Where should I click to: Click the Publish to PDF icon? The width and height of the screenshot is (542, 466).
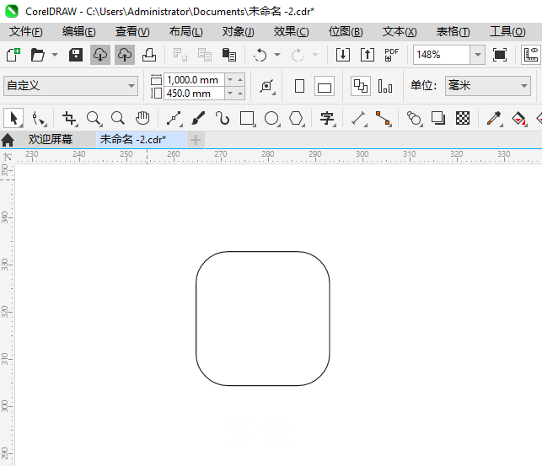point(392,55)
